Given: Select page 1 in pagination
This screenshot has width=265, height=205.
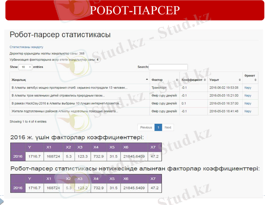Looking at the screenshot, I should click(x=158, y=127).
